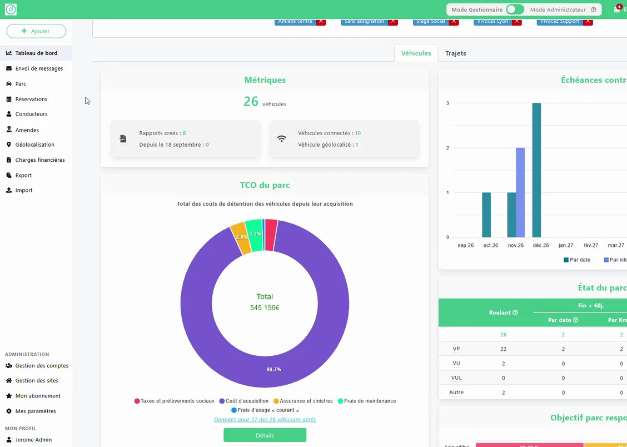The width and height of the screenshot is (627, 447).
Task: Click the help icon beside Mode Administrateur
Action: click(594, 9)
